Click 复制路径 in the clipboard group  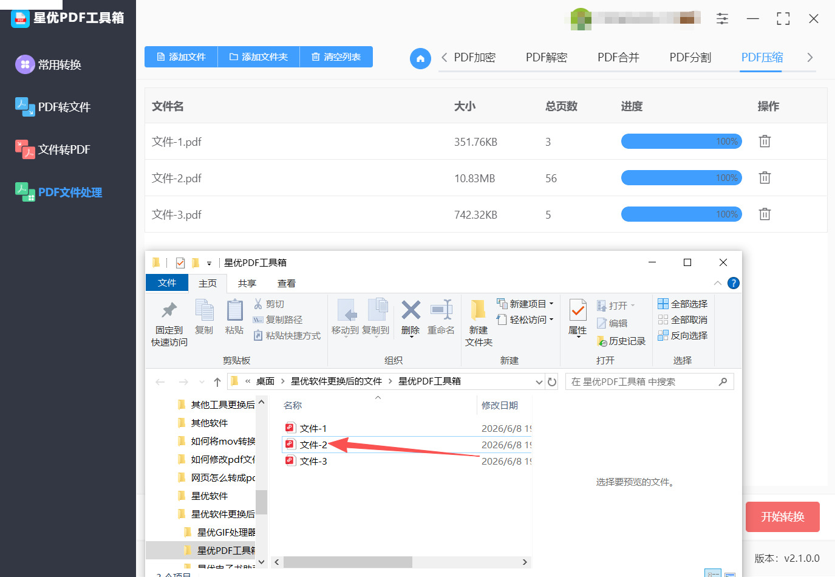coord(278,319)
